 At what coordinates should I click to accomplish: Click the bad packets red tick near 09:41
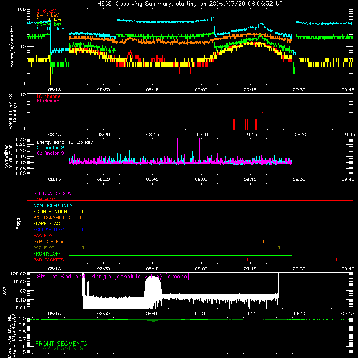pyautogui.click(x=336, y=260)
